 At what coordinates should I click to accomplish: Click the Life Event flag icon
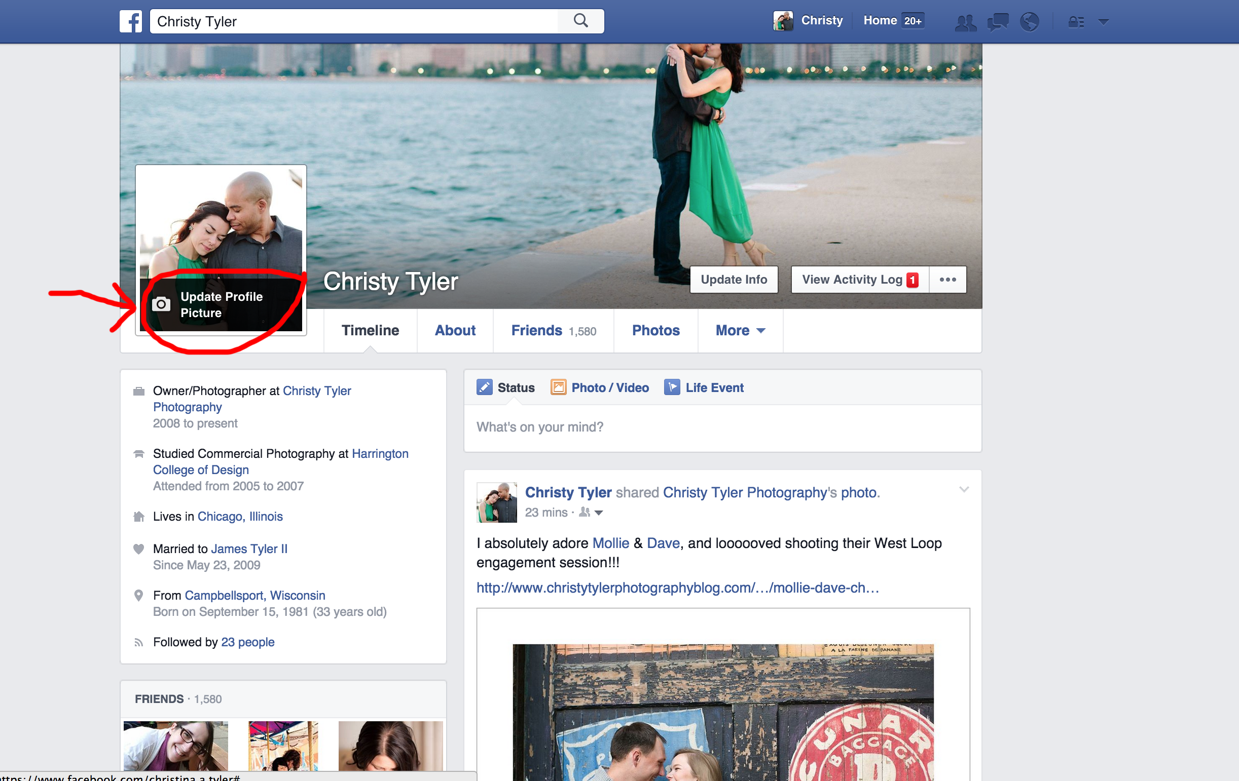(672, 387)
